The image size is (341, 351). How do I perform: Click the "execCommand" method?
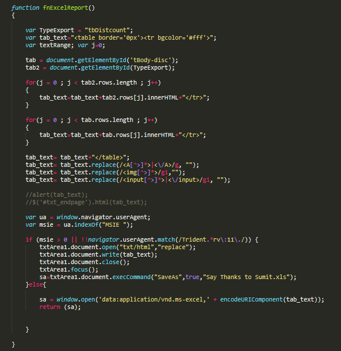tap(131, 277)
